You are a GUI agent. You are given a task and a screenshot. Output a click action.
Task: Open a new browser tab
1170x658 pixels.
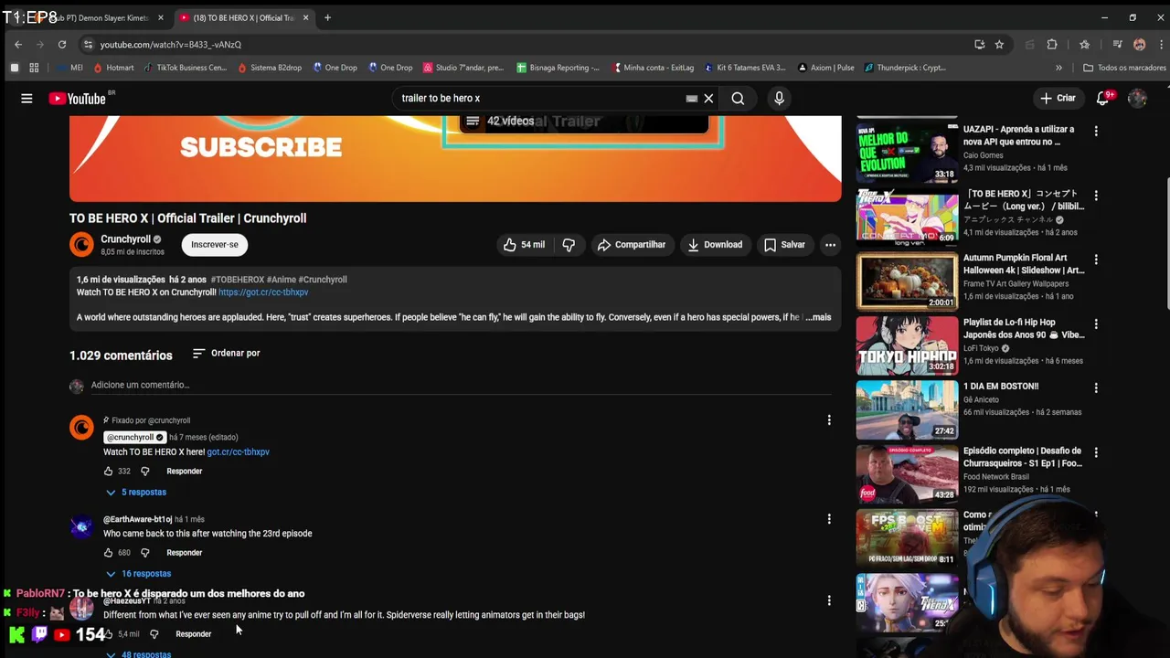point(327,17)
